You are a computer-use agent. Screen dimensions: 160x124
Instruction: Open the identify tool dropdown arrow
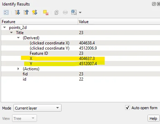[80, 12]
